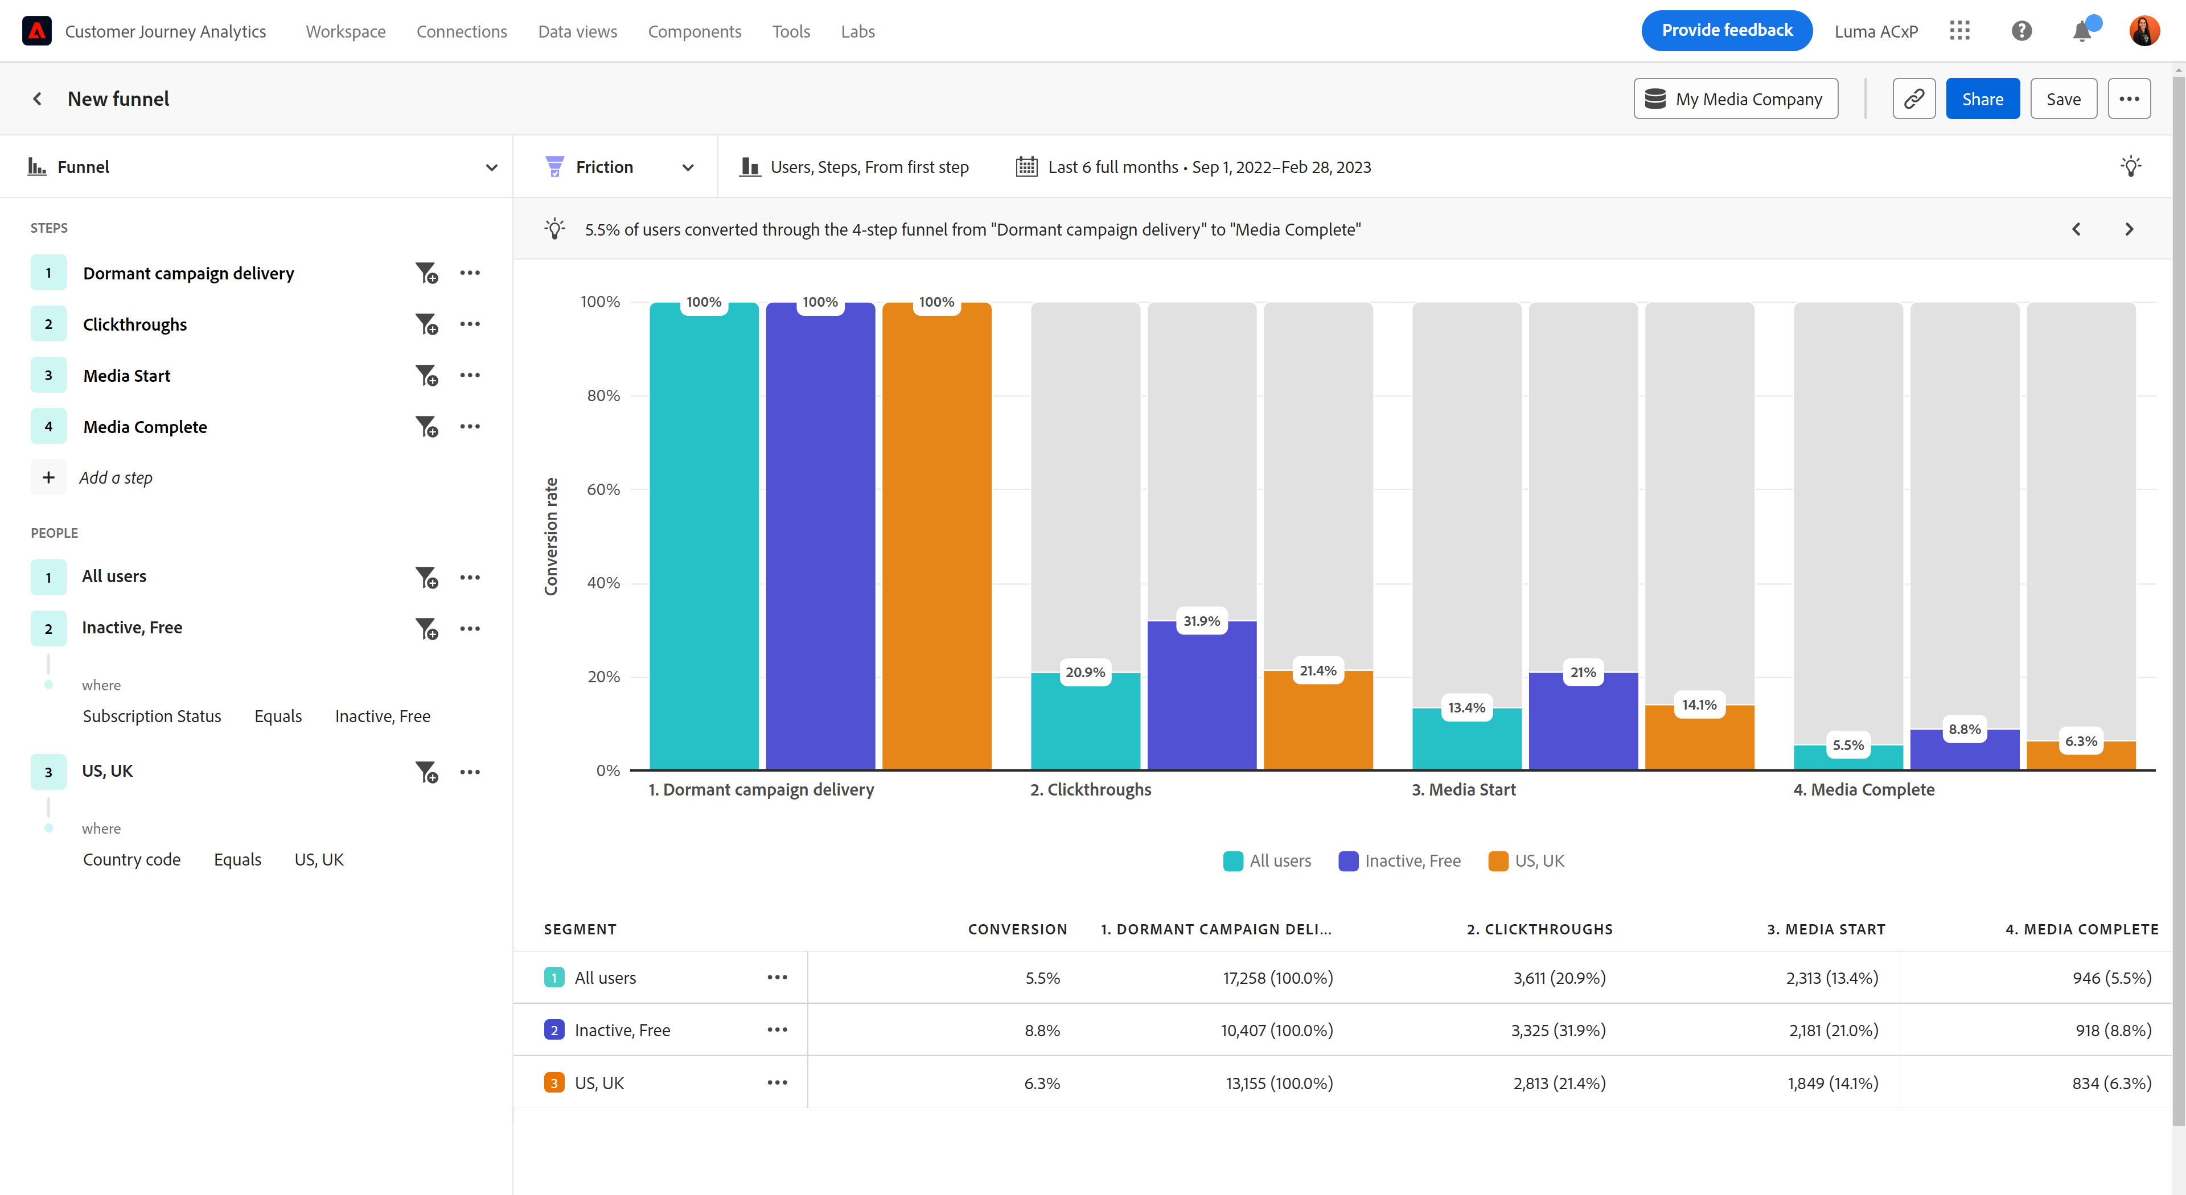
Task: Click the Provide feedback button
Action: click(1726, 31)
